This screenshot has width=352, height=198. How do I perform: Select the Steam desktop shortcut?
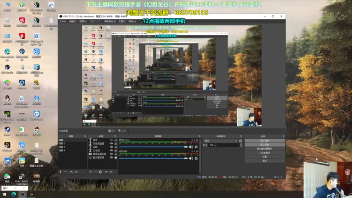pos(7,131)
